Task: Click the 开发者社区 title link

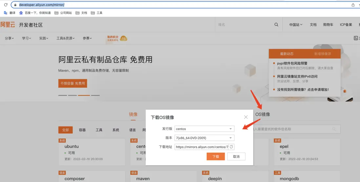Action: [31, 25]
